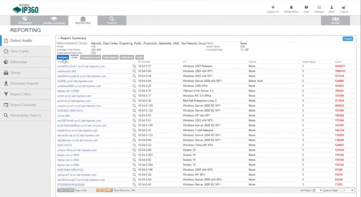
Task: Click the magnifier icon for 10.64.0.129
Action: click(134, 106)
